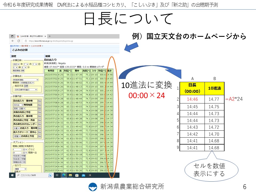This screenshot has height=192, width=256.
Task: Reload the page with the refresh icon
Action: [x=18, y=41]
